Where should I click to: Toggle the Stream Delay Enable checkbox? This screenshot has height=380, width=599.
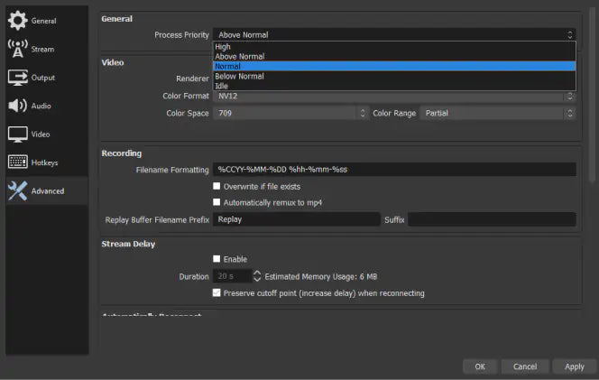coord(217,259)
